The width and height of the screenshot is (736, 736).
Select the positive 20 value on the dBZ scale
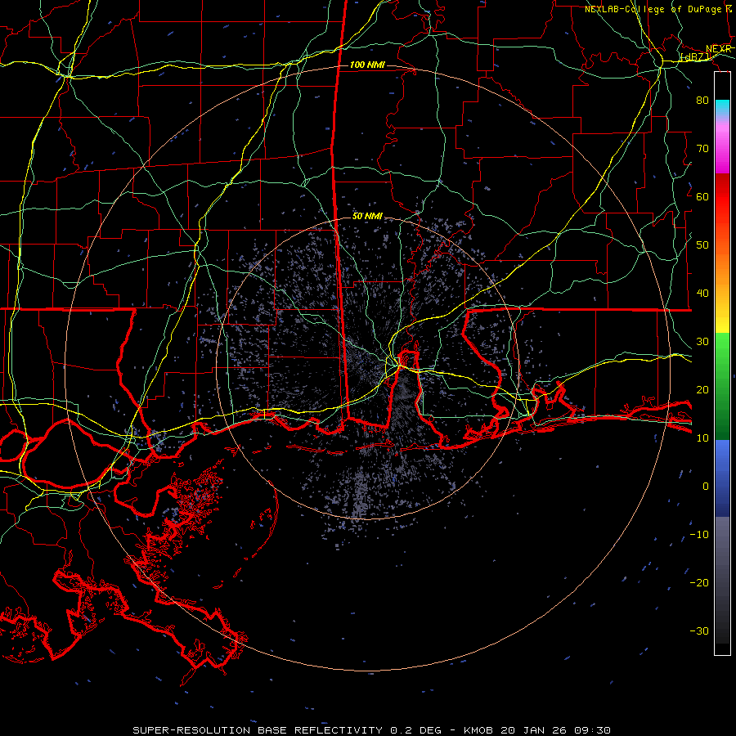702,389
